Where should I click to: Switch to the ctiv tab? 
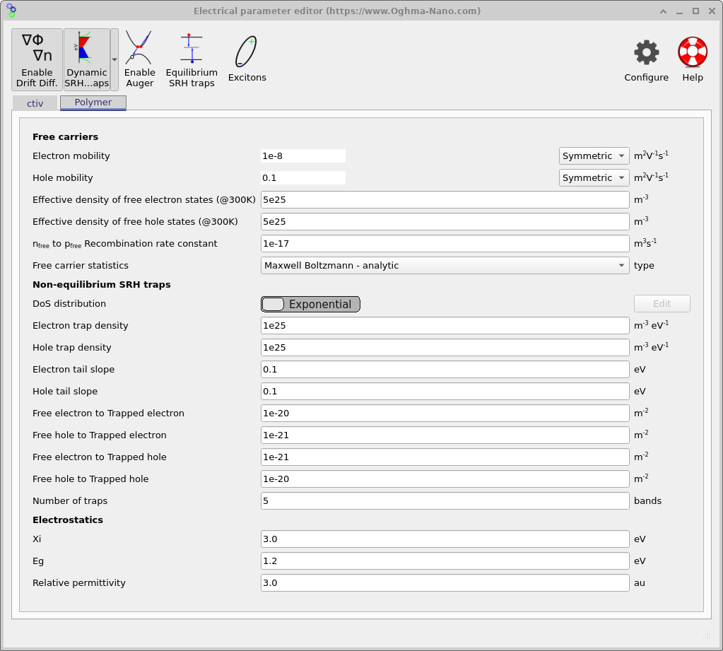coord(34,102)
